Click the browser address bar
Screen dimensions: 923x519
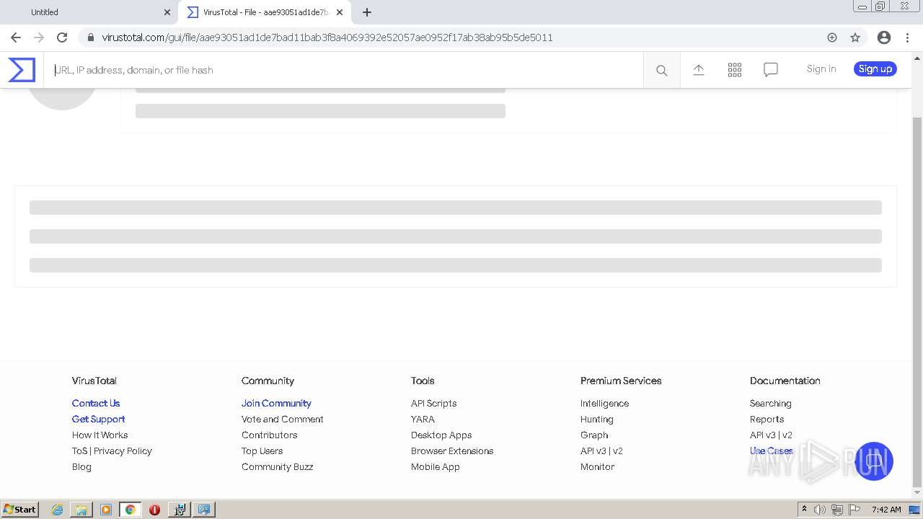click(x=461, y=37)
